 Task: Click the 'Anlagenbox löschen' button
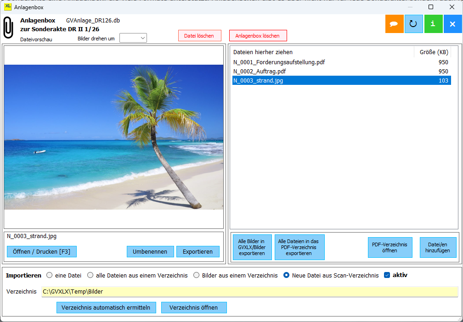(x=258, y=36)
